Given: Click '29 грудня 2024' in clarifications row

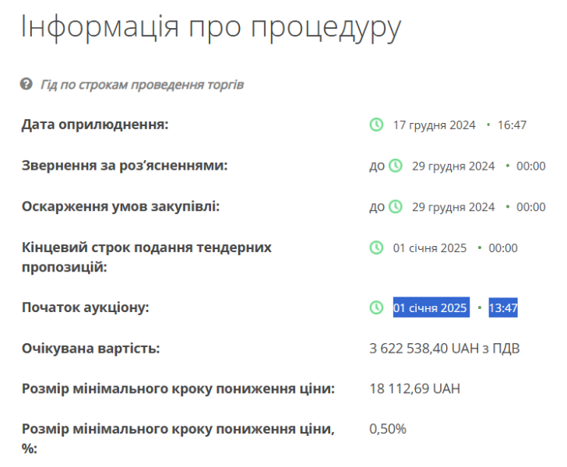Looking at the screenshot, I should [x=453, y=166].
